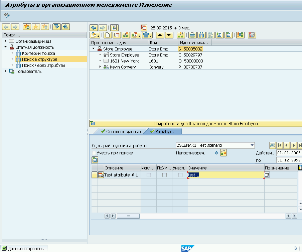This screenshot has height=252, width=302.
Task: Click the previous period arrow button
Action: pos(287,145)
